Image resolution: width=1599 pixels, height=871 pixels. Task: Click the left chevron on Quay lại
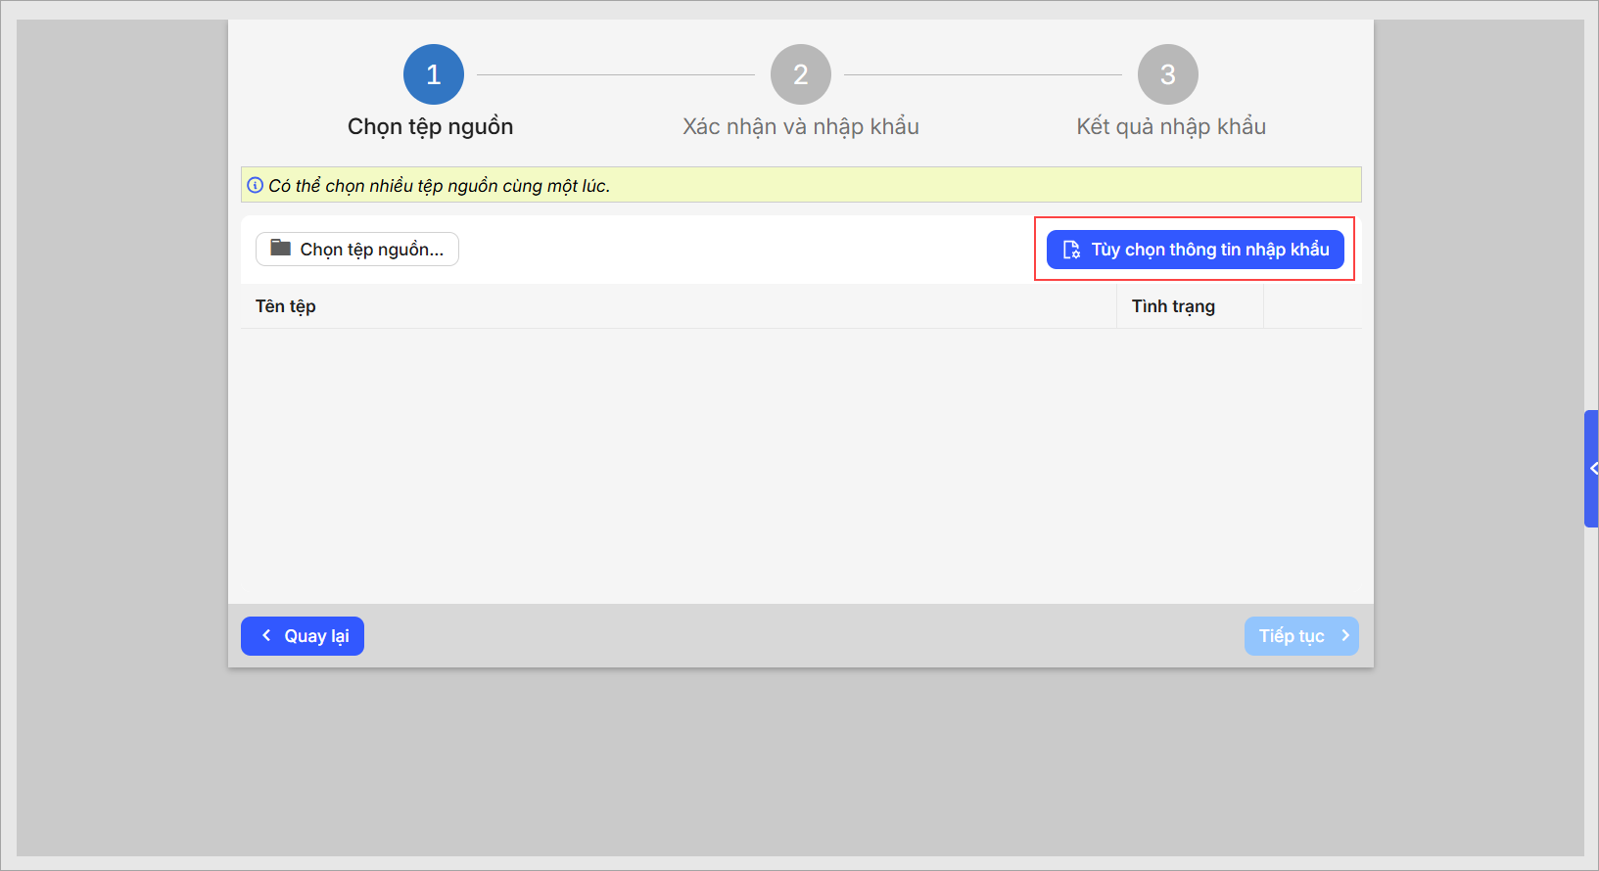[266, 635]
